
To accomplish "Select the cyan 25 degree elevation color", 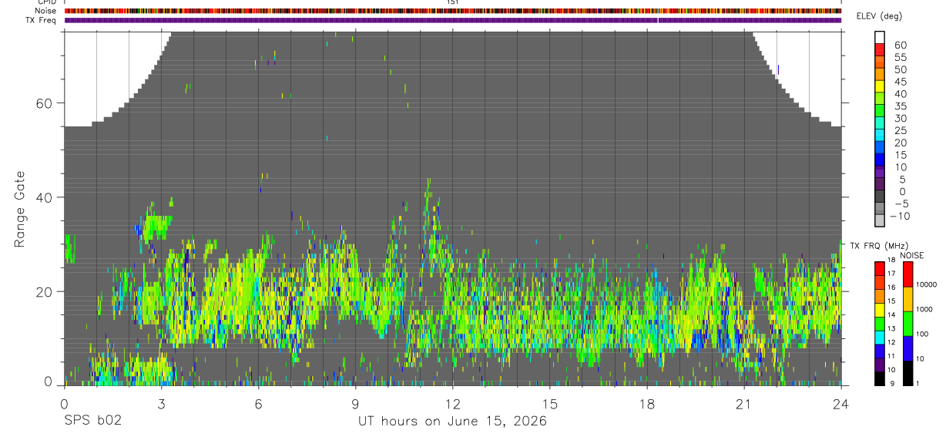I will point(879,135).
